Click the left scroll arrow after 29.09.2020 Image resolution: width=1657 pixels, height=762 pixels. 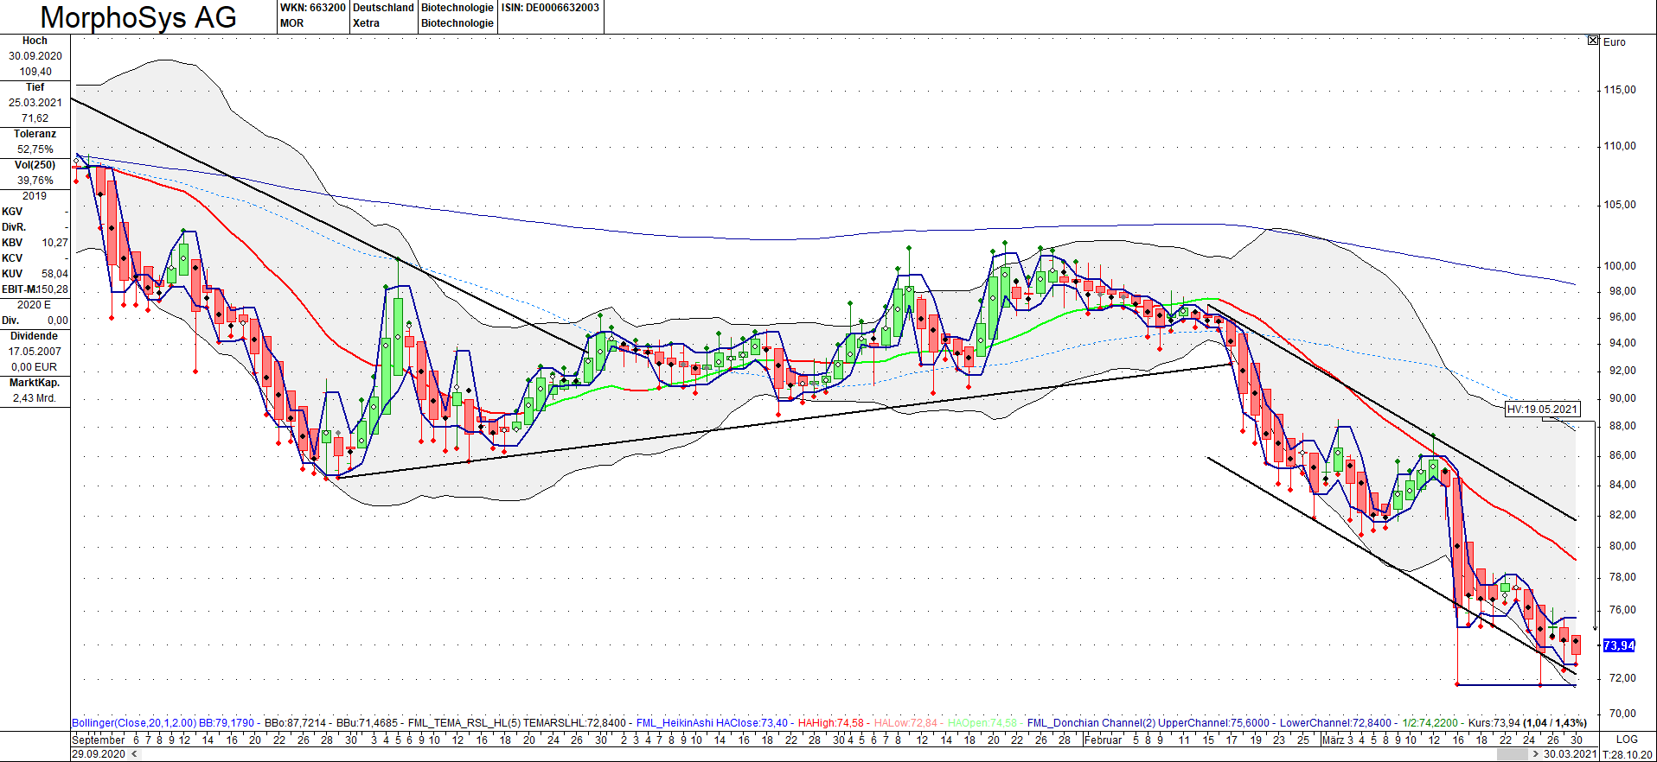(x=134, y=754)
